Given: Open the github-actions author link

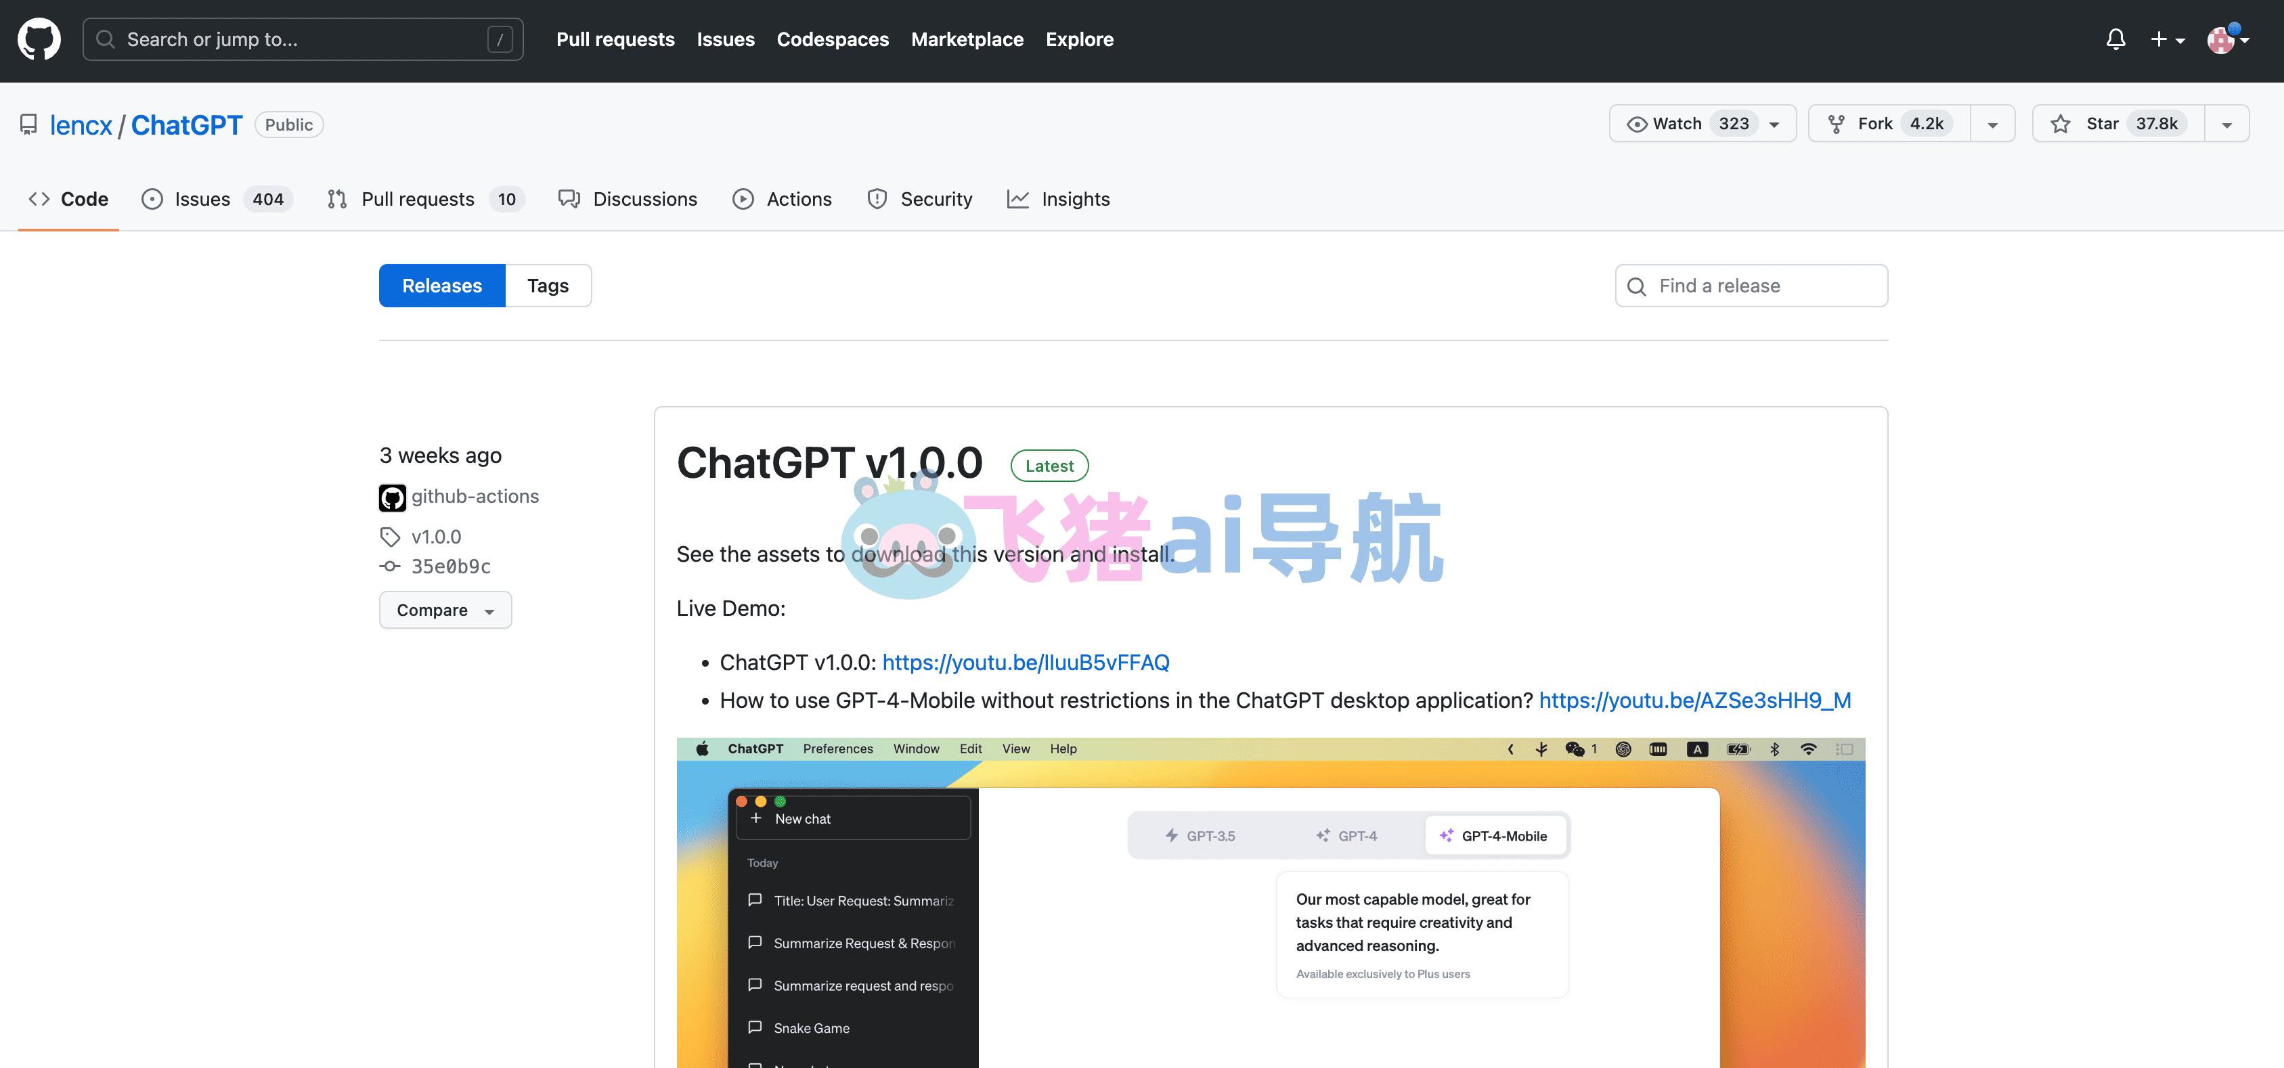Looking at the screenshot, I should 475,497.
